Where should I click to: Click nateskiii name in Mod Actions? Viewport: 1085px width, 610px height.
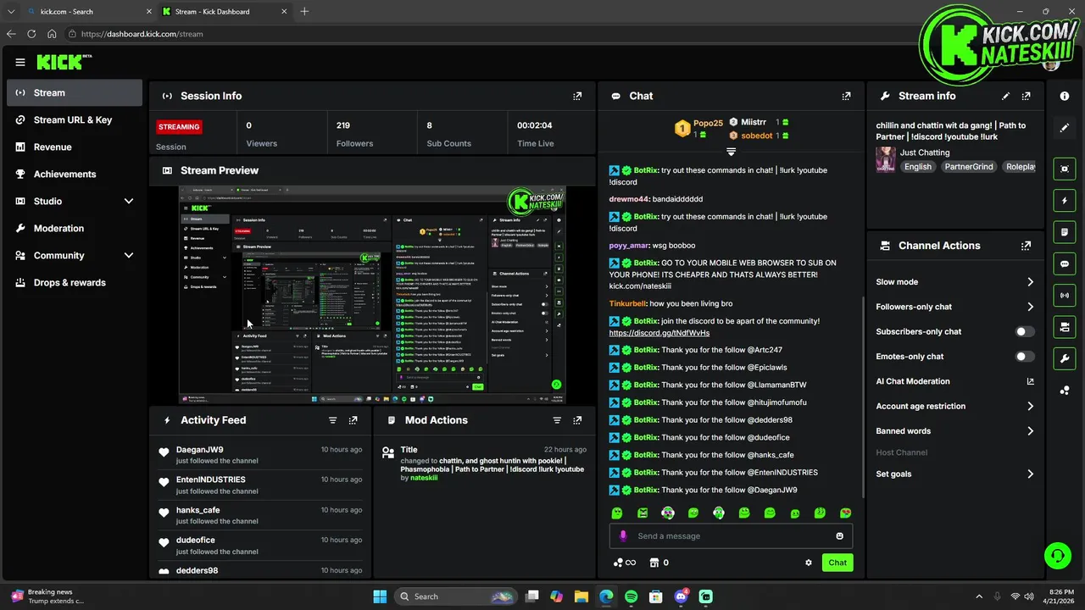424,478
